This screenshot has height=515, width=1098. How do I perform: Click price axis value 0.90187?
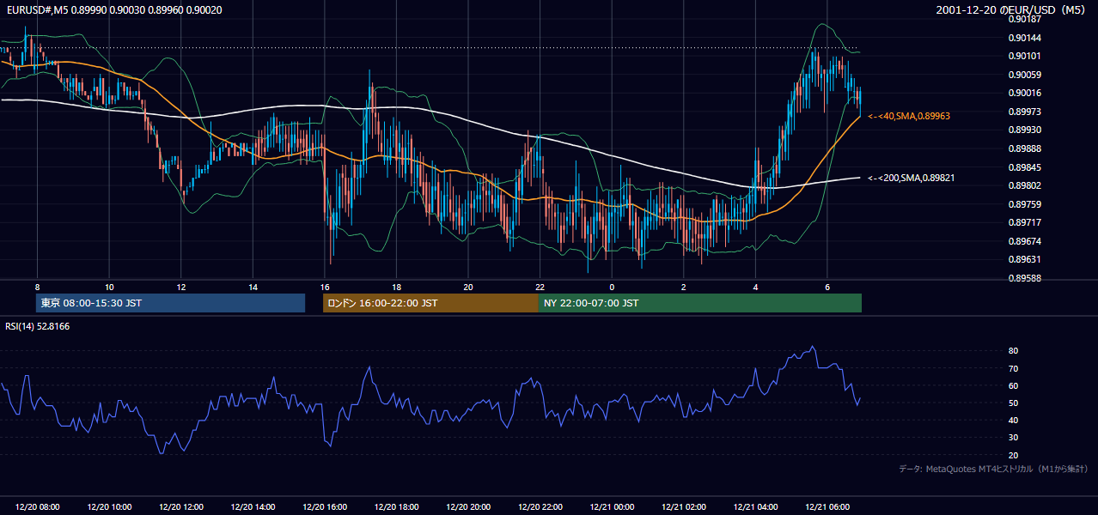pos(1024,19)
